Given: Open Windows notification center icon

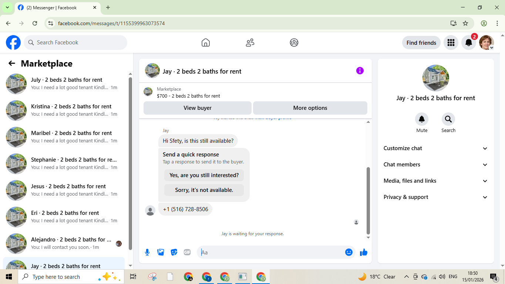Looking at the screenshot, I should 494,277.
